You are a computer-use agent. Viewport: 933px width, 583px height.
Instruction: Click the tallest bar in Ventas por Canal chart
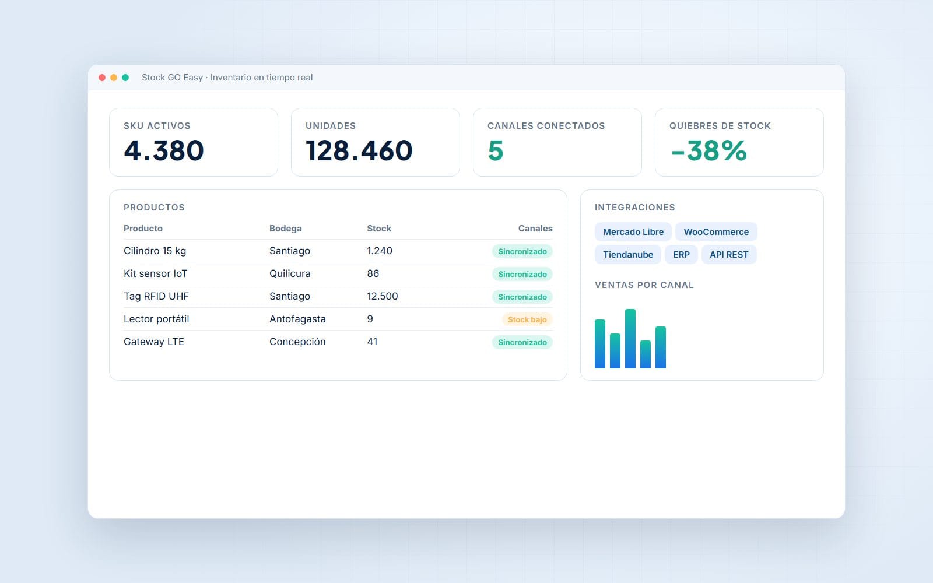tap(630, 339)
